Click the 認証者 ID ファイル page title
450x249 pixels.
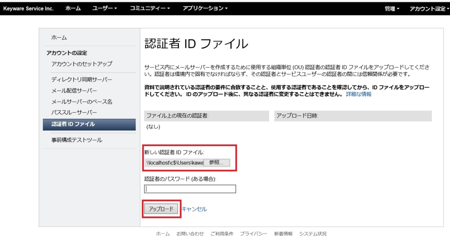click(x=196, y=44)
